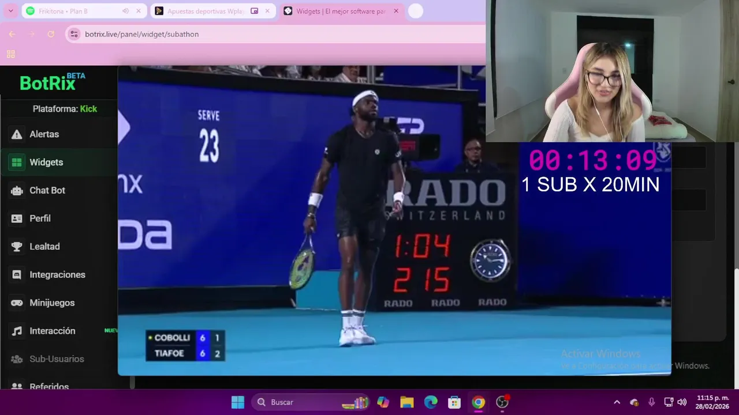The height and width of the screenshot is (415, 739).
Task: Switch to the Widgets BotRix browser tab
Action: click(341, 11)
